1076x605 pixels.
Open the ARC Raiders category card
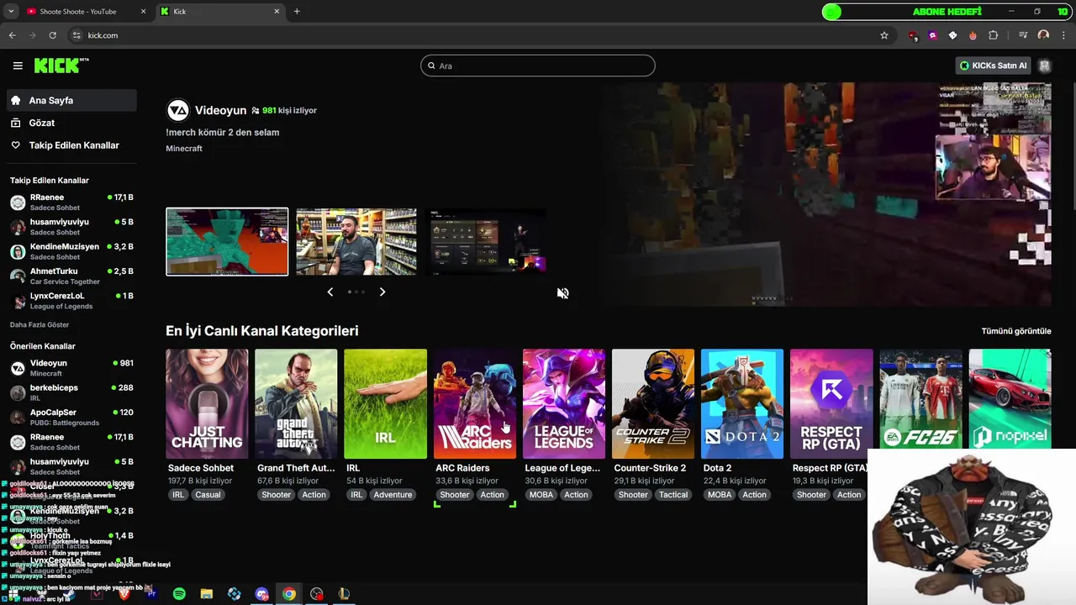pyautogui.click(x=475, y=404)
